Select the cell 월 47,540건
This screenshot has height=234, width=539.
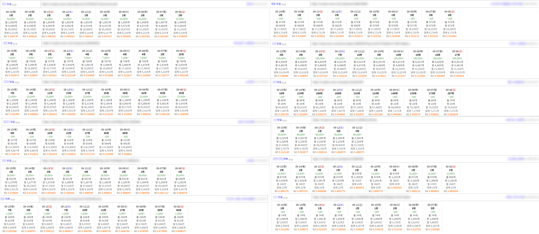(x=282, y=145)
